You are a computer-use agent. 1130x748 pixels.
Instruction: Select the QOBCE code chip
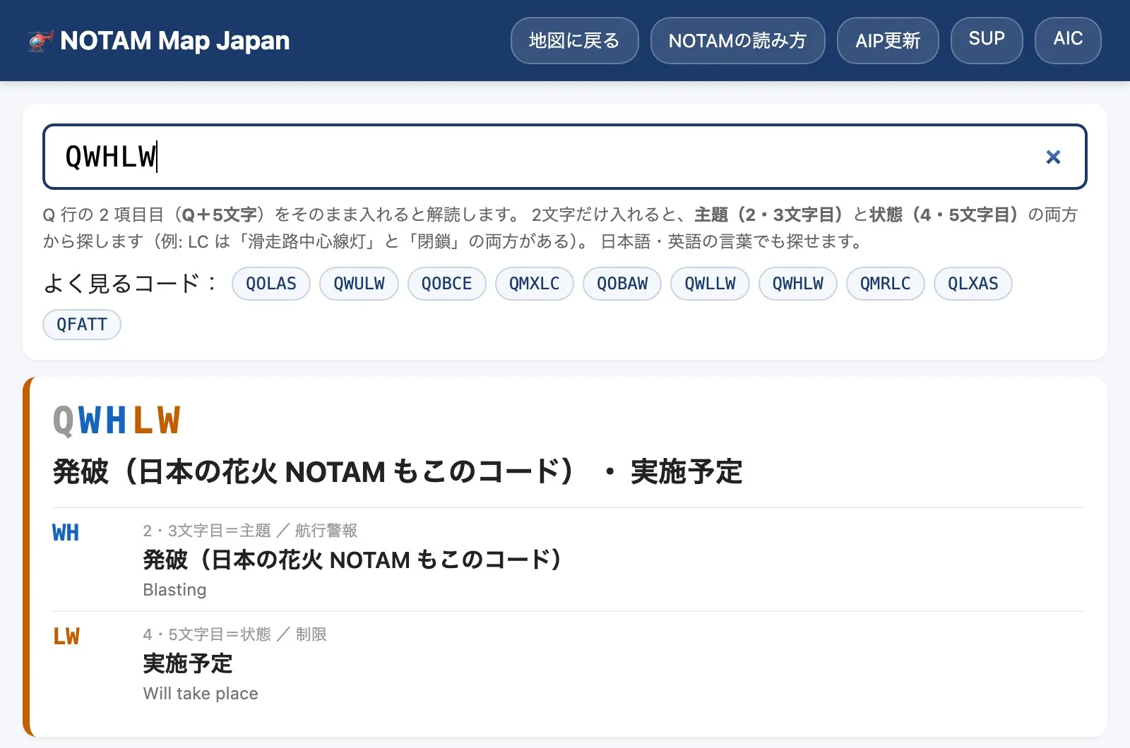446,284
